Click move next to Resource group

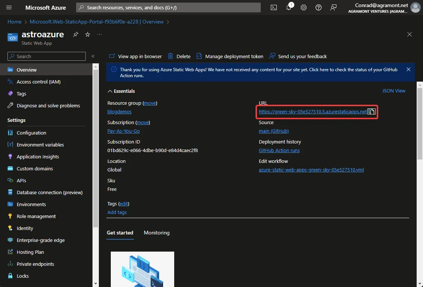pos(150,103)
